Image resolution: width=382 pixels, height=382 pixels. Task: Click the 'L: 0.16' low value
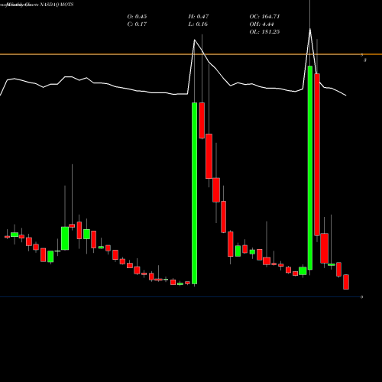click(198, 24)
